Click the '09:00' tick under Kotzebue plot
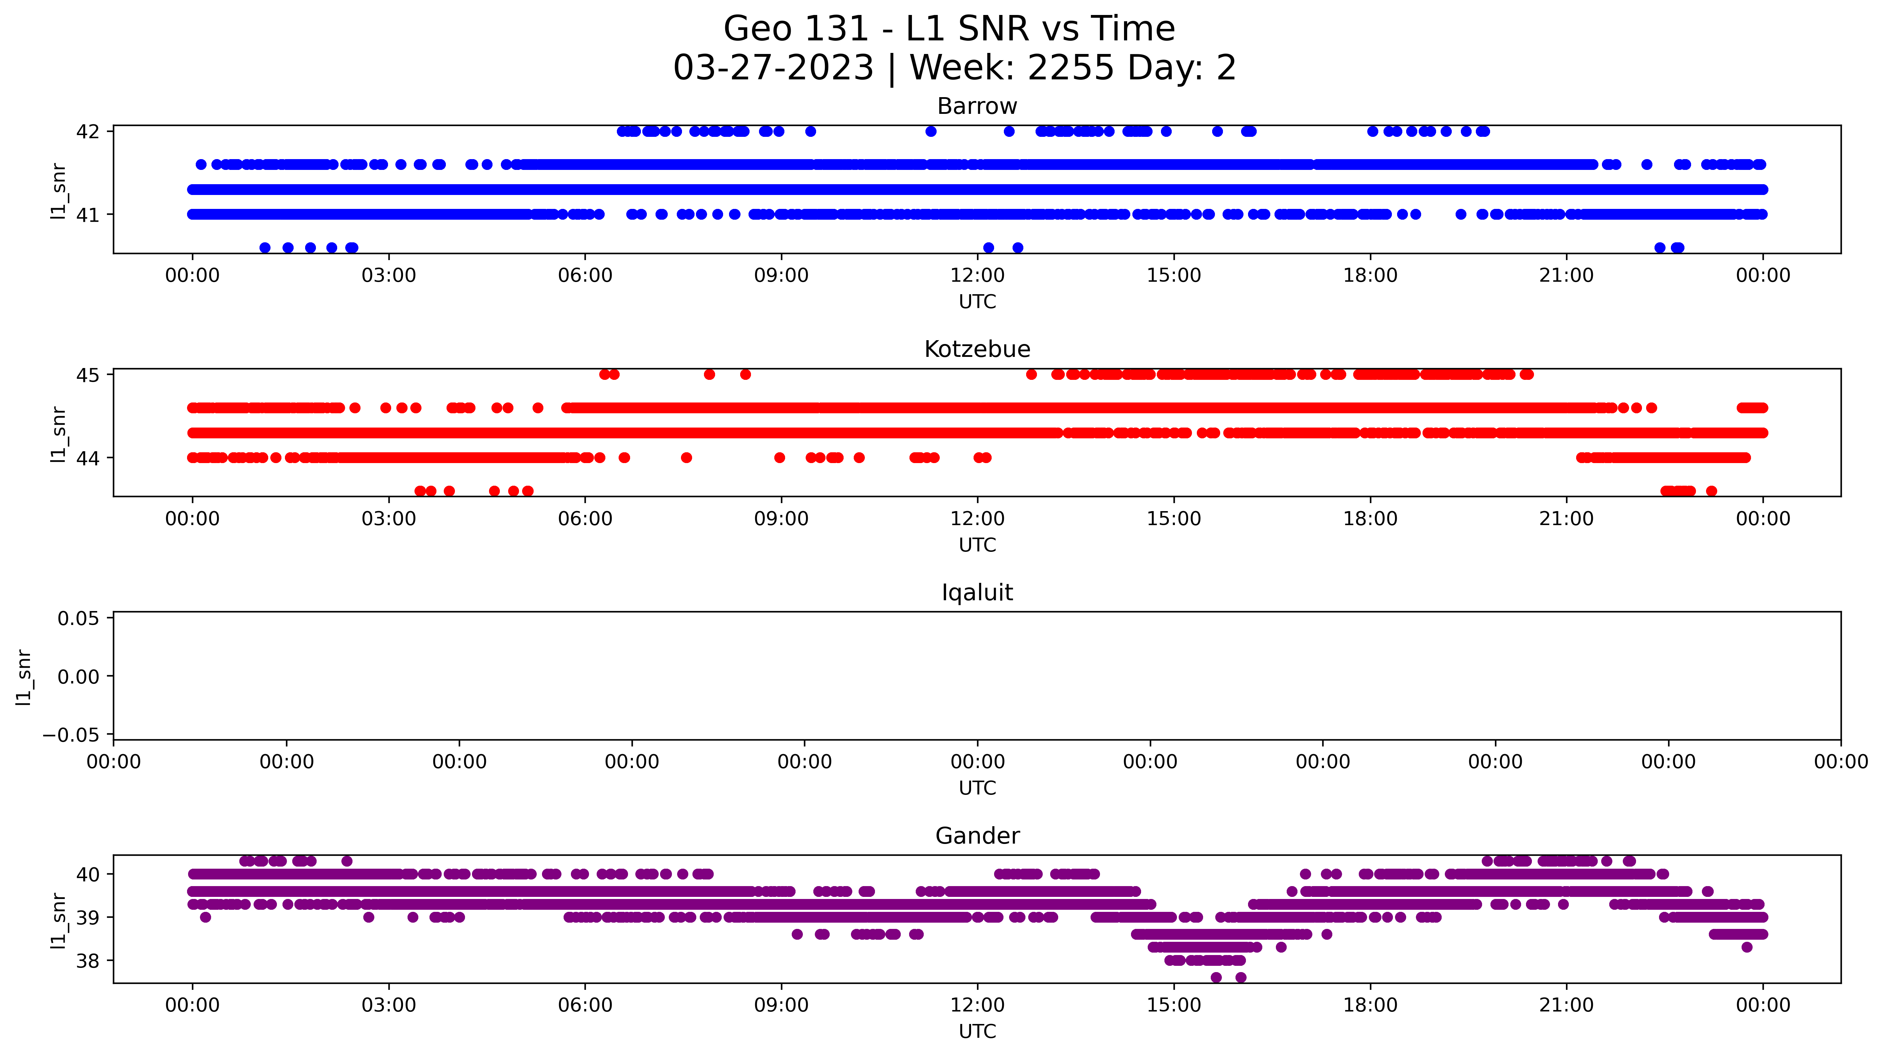 point(781,519)
